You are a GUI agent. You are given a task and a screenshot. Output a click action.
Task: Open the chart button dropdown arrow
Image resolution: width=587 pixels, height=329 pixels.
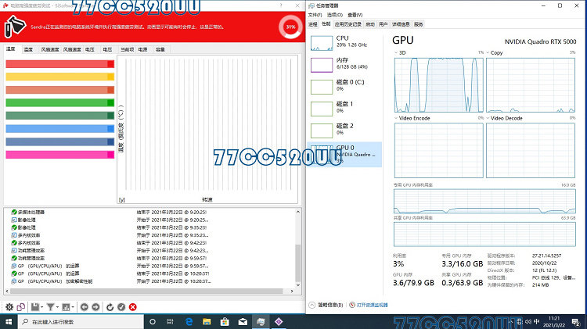coord(73,307)
